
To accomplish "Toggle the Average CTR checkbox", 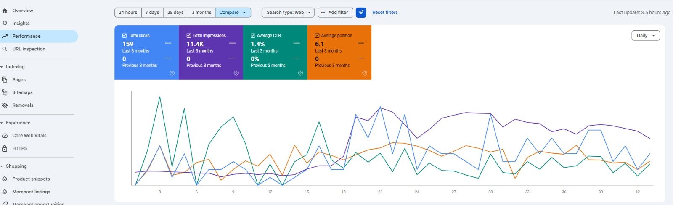I will (253, 36).
